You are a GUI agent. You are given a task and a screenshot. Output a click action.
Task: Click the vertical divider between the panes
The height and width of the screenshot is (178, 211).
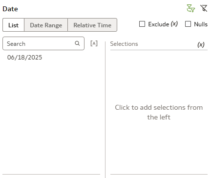point(105,110)
